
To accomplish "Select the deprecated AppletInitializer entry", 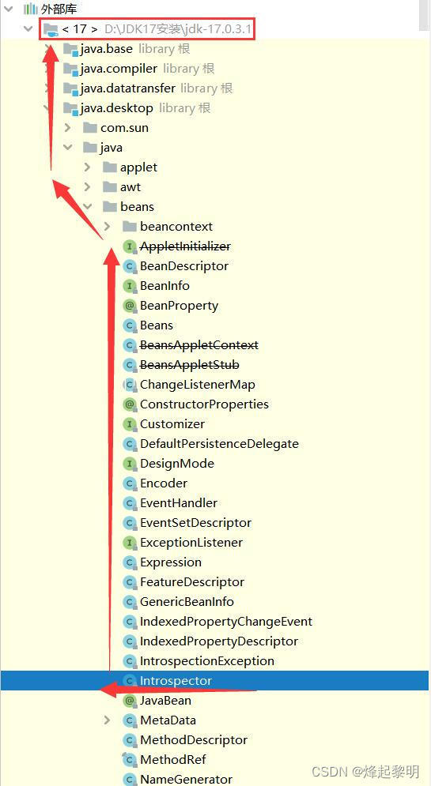I will tap(185, 246).
